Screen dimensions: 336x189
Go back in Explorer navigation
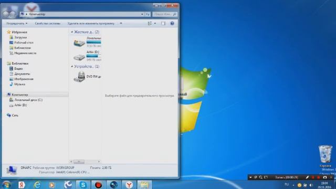pos(6,14)
